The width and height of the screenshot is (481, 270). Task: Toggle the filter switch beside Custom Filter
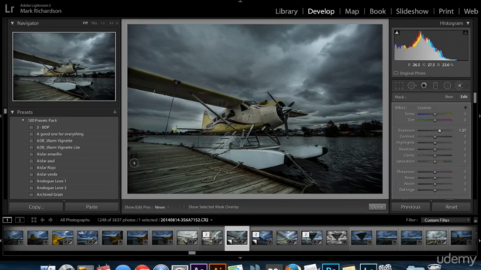tap(476, 220)
